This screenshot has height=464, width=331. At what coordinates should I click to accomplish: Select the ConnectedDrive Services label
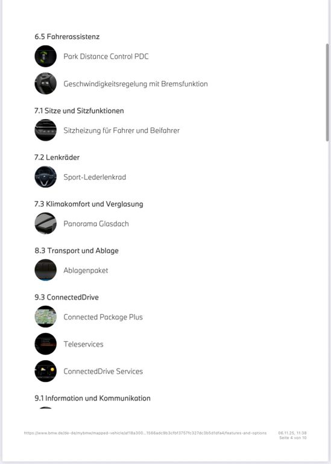103,372
